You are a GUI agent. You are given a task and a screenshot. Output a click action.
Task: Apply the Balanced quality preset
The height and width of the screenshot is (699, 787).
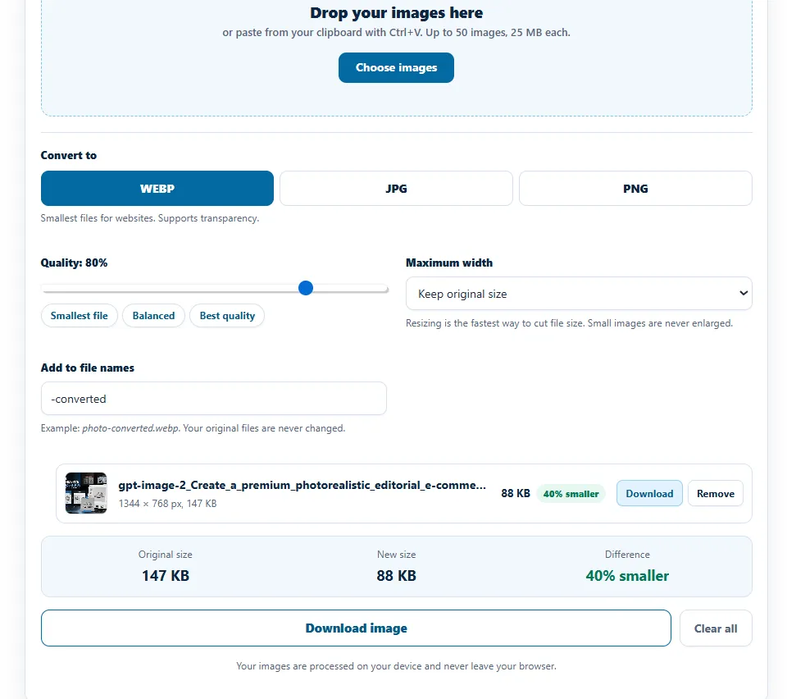(x=153, y=315)
